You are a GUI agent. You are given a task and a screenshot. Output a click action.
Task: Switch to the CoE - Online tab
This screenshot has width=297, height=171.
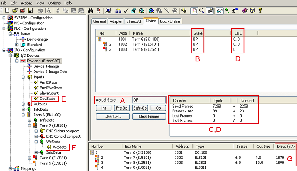[x=170, y=21]
